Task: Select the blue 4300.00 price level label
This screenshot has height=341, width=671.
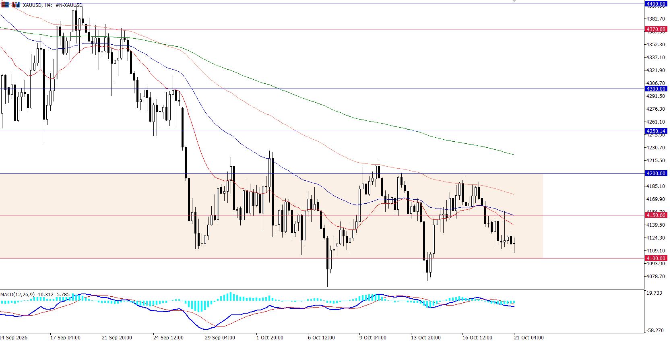Action: (x=655, y=89)
